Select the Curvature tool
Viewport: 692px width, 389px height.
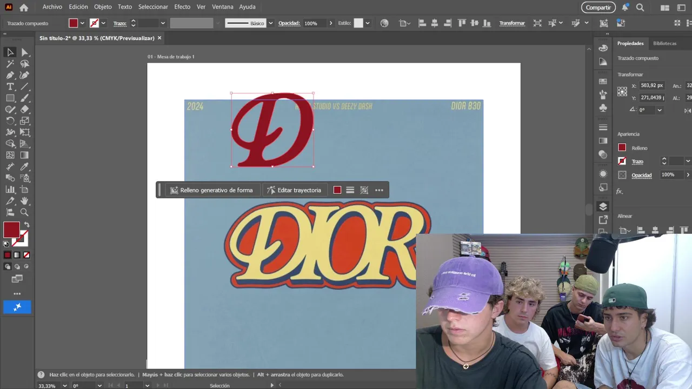pyautogui.click(x=24, y=75)
